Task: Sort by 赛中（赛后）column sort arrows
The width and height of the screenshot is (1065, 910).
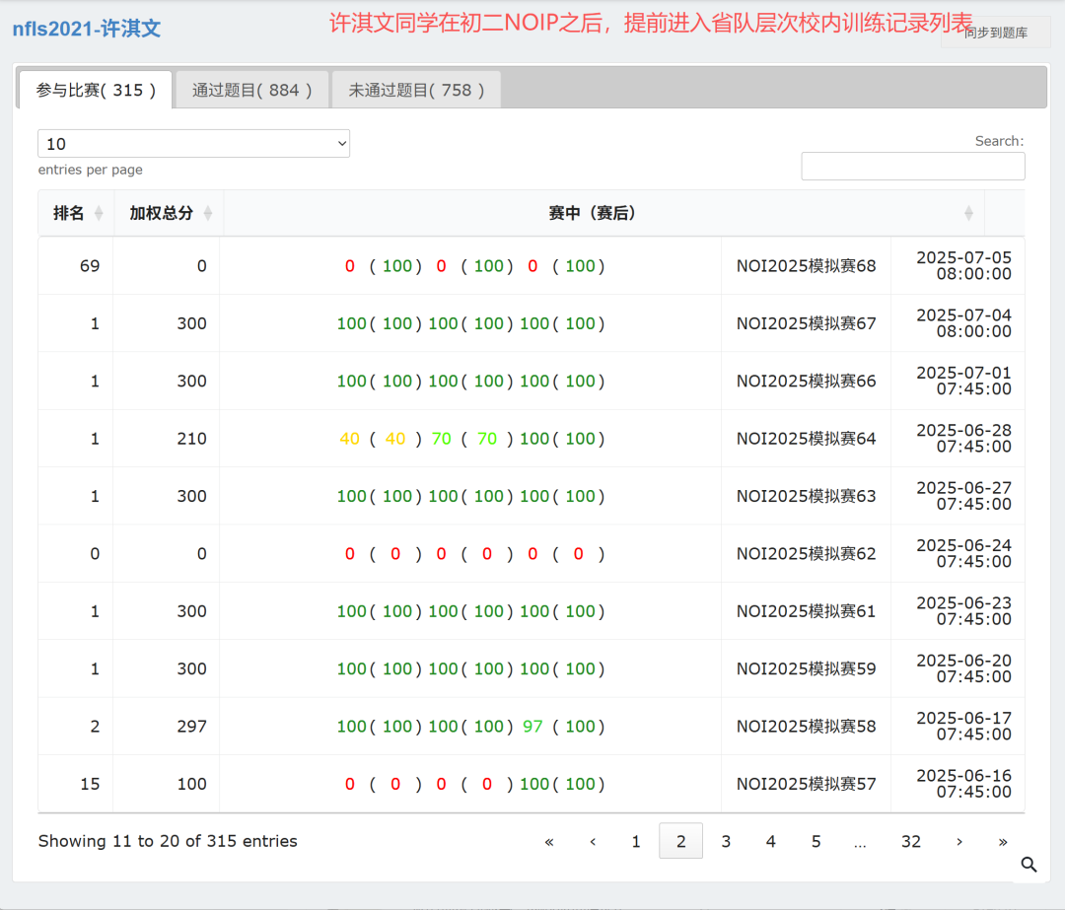Action: tap(968, 214)
